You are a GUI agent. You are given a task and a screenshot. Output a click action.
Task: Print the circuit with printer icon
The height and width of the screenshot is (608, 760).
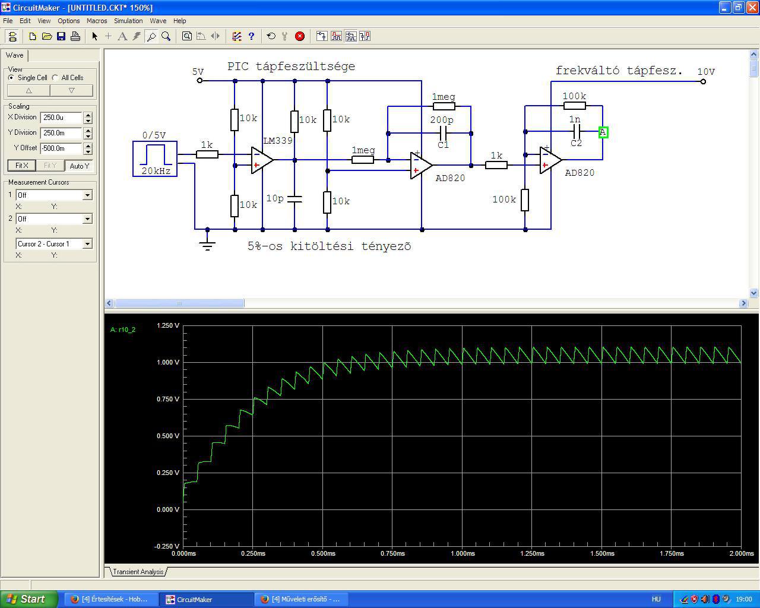tap(75, 36)
